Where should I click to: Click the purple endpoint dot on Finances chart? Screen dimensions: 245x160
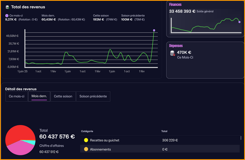coord(239,22)
